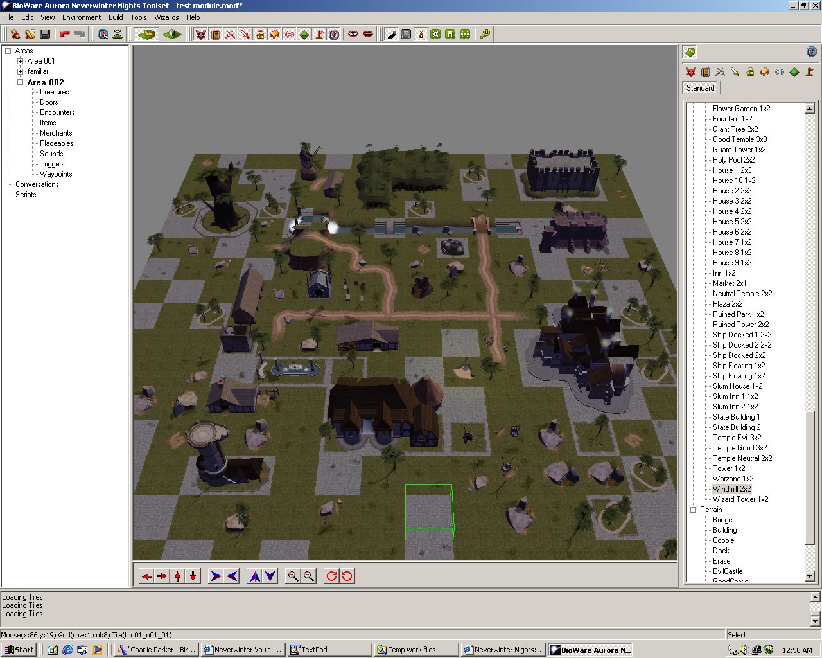822x658 pixels.
Task: Open the Wizards menu
Action: click(166, 17)
